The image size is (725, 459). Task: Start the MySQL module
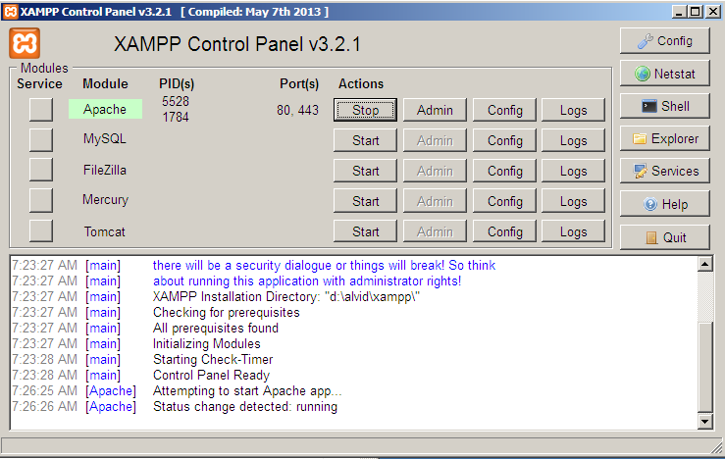[365, 140]
